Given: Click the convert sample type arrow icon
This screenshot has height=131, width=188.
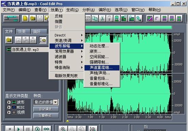Looking at the screenshot, I should click(x=139, y=18).
